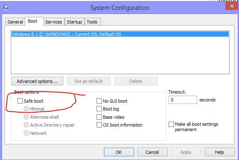
Task: Open the Services tab
Action: pos(53,22)
